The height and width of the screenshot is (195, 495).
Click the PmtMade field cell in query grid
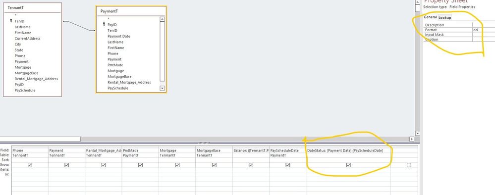tap(141, 150)
